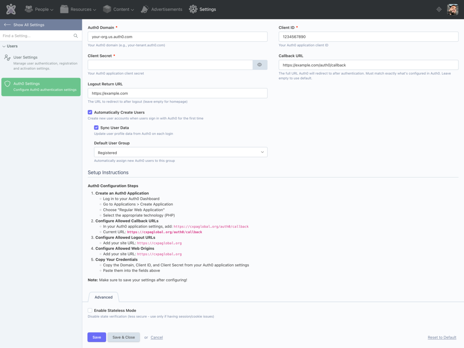Click the search magnifier icon
464x348 pixels.
pyautogui.click(x=76, y=36)
